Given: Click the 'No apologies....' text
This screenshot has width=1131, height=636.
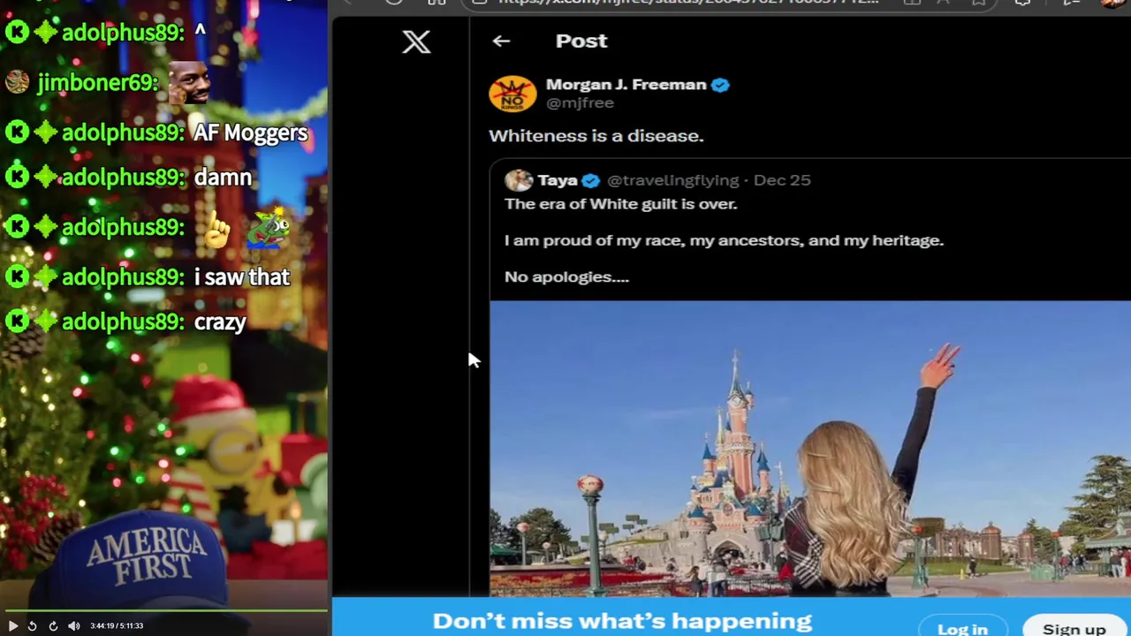Looking at the screenshot, I should (566, 276).
